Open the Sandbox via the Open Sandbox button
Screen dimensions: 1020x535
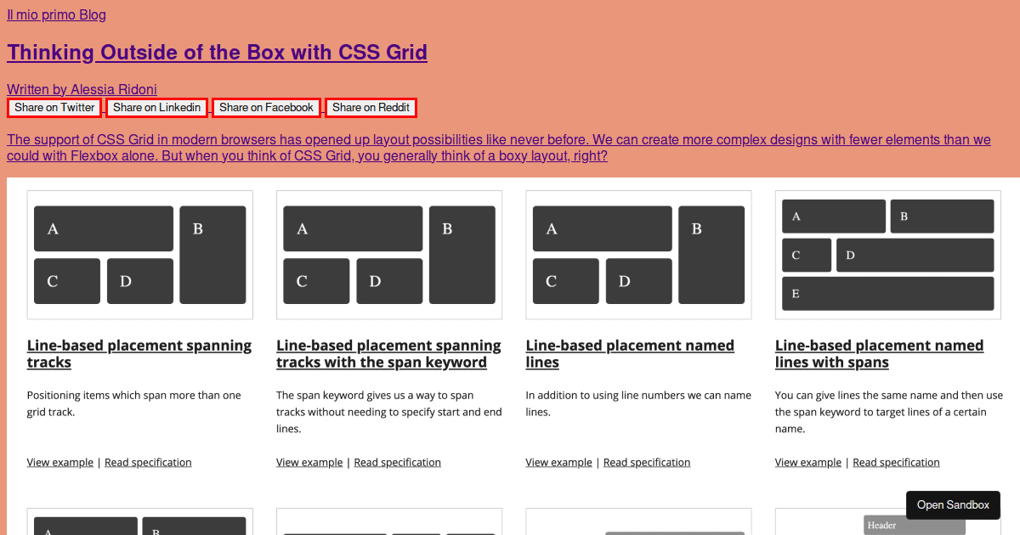pyautogui.click(x=953, y=504)
